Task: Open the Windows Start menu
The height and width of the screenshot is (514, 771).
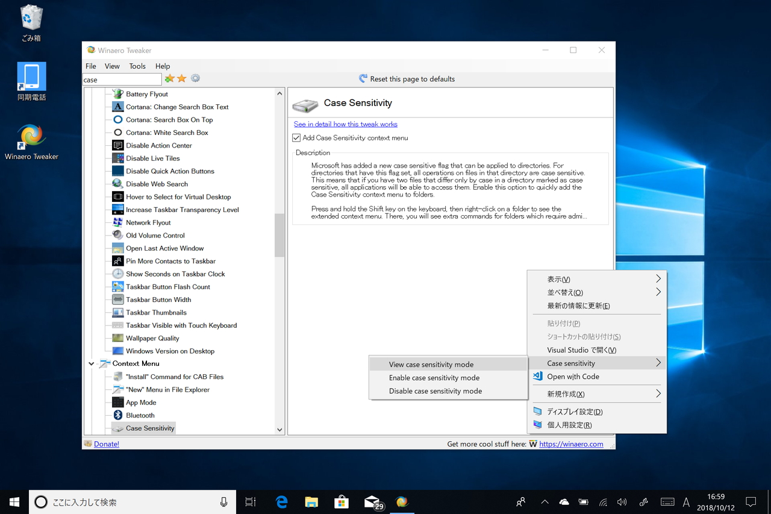Action: 14,501
